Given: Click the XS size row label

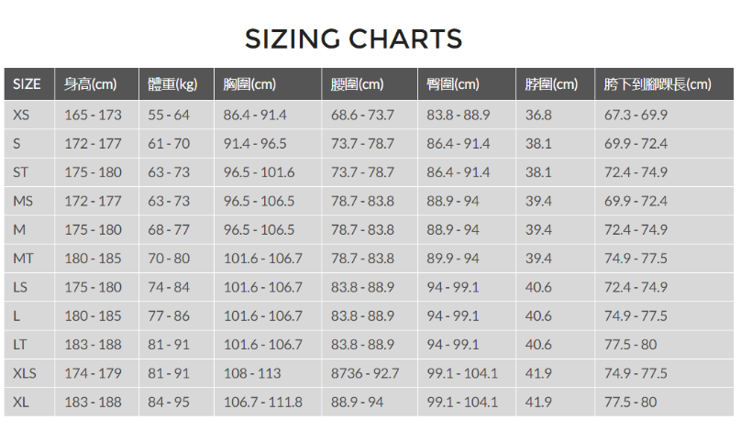Looking at the screenshot, I should pos(21,115).
